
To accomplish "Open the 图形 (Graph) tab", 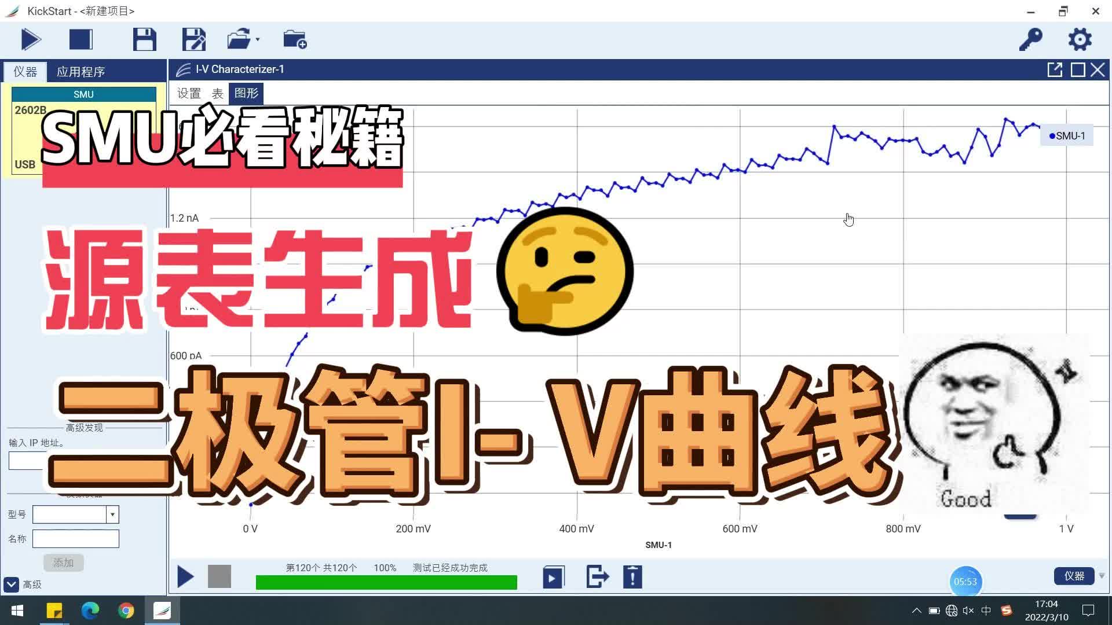I will [246, 93].
